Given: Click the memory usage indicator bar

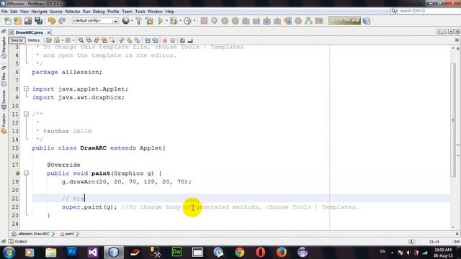Looking at the screenshot, I should [x=344, y=21].
